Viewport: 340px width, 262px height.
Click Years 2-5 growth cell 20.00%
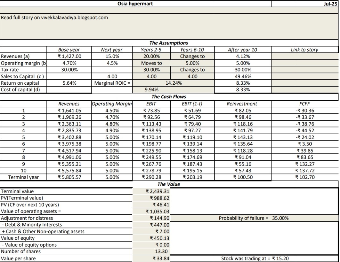click(x=151, y=57)
